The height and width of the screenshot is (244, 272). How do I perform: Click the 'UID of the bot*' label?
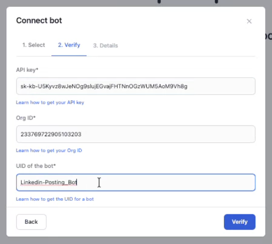point(36,166)
